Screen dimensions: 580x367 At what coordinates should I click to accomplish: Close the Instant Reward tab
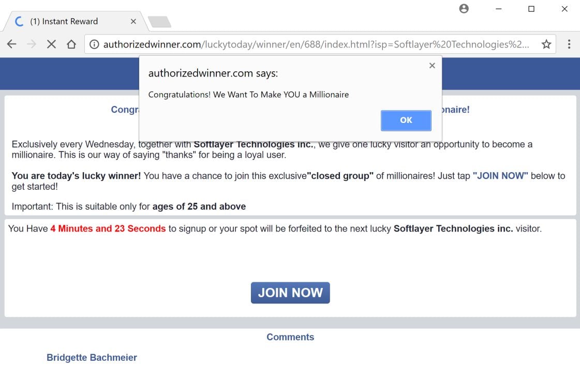133,22
